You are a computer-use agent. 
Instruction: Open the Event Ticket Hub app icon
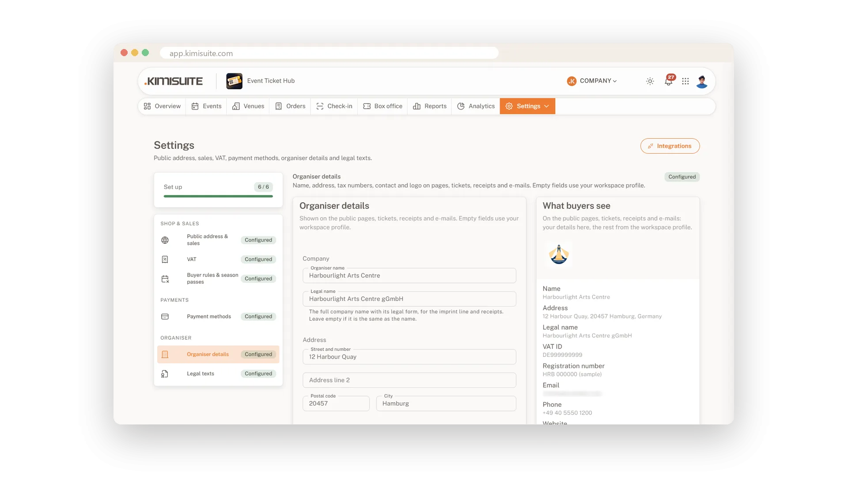[x=234, y=81]
